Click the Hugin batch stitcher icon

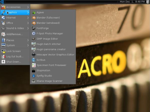pos(34,44)
